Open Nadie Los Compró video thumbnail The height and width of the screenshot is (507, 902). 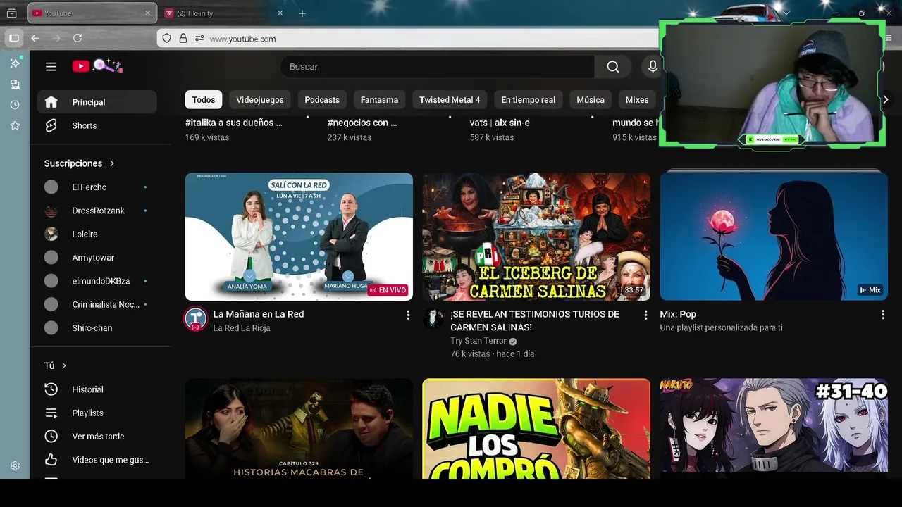536,429
